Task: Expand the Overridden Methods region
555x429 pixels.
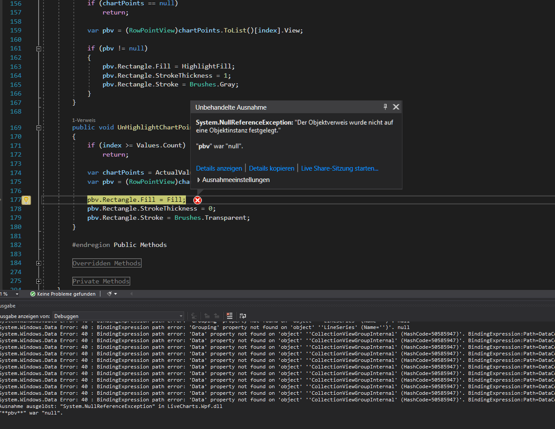Action: (39, 263)
